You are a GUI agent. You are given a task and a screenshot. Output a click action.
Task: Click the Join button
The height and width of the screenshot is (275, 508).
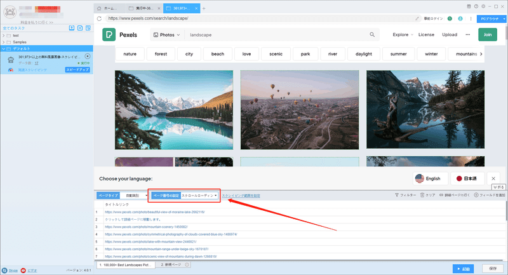[488, 35]
